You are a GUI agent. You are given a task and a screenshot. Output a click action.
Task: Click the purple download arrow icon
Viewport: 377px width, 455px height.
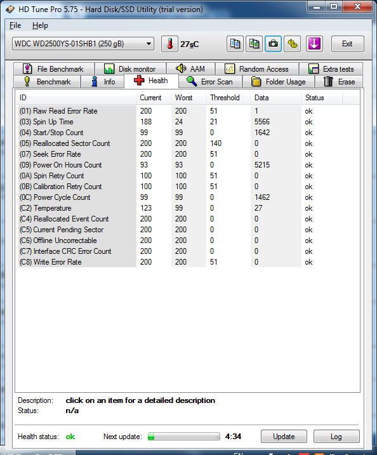(314, 44)
